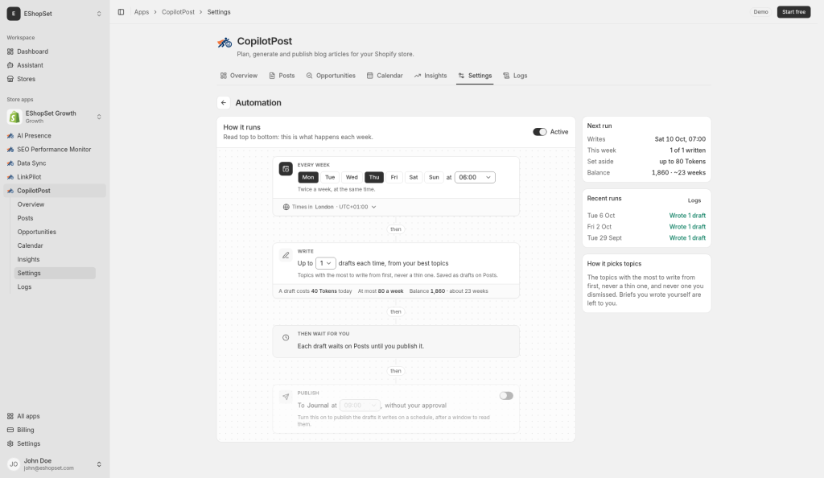The width and height of the screenshot is (824, 478).
Task: Switch to the Logs tab
Action: [x=515, y=76]
